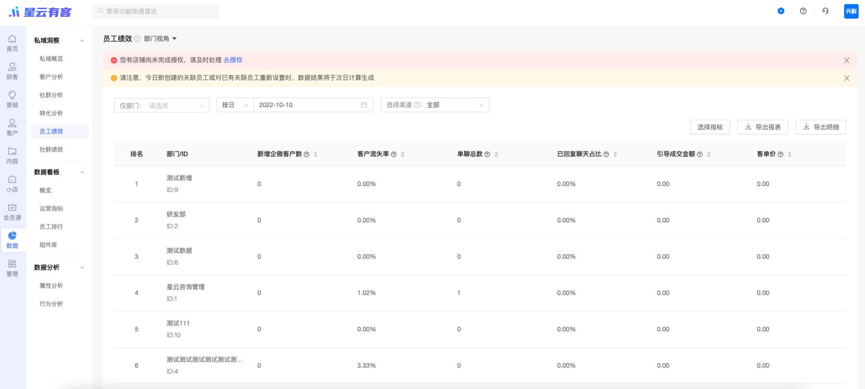This screenshot has height=389, width=865.
Task: Go to 社群分析 menu item
Action: tap(51, 95)
